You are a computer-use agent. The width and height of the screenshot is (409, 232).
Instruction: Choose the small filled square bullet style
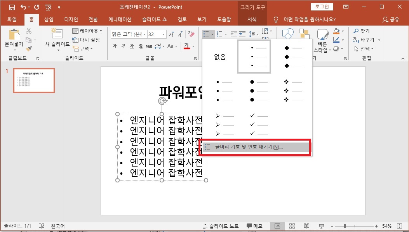(225, 91)
